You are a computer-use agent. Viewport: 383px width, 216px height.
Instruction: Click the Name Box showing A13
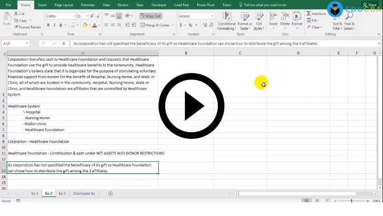tap(15, 44)
